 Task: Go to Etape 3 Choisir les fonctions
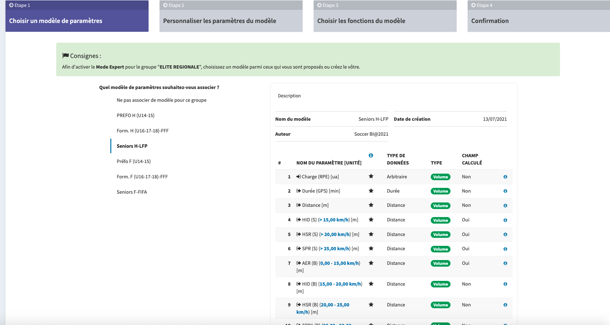click(x=385, y=16)
